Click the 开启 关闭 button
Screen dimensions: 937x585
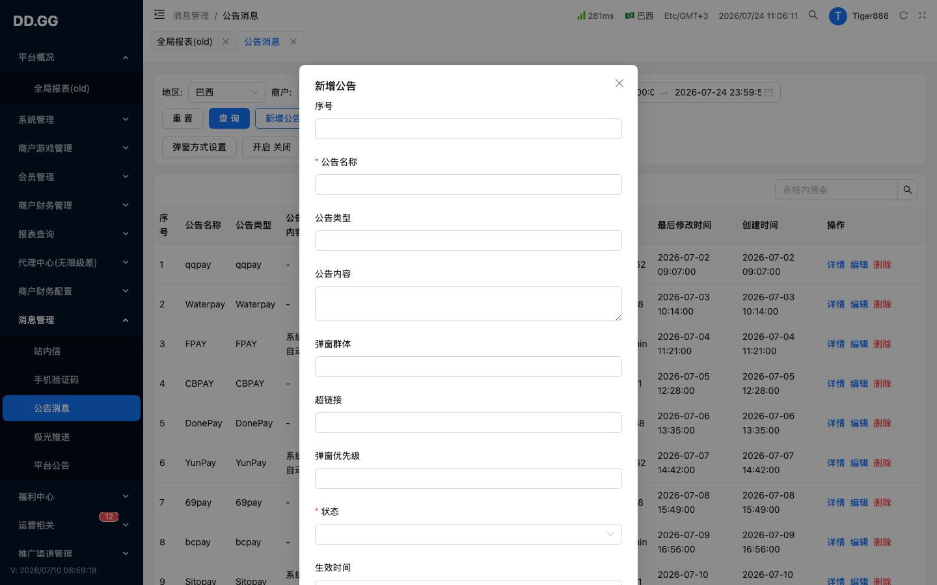pos(271,147)
